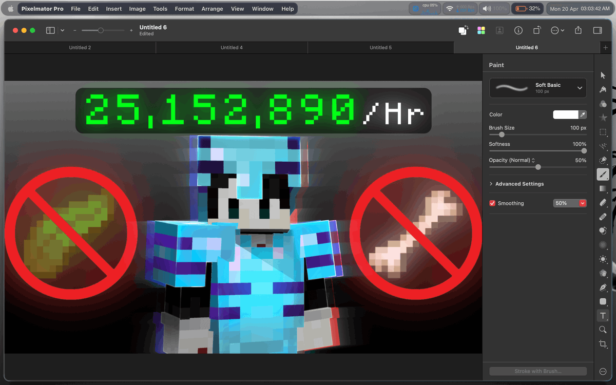Open the Tools menu
The height and width of the screenshot is (385, 616).
pyautogui.click(x=160, y=9)
